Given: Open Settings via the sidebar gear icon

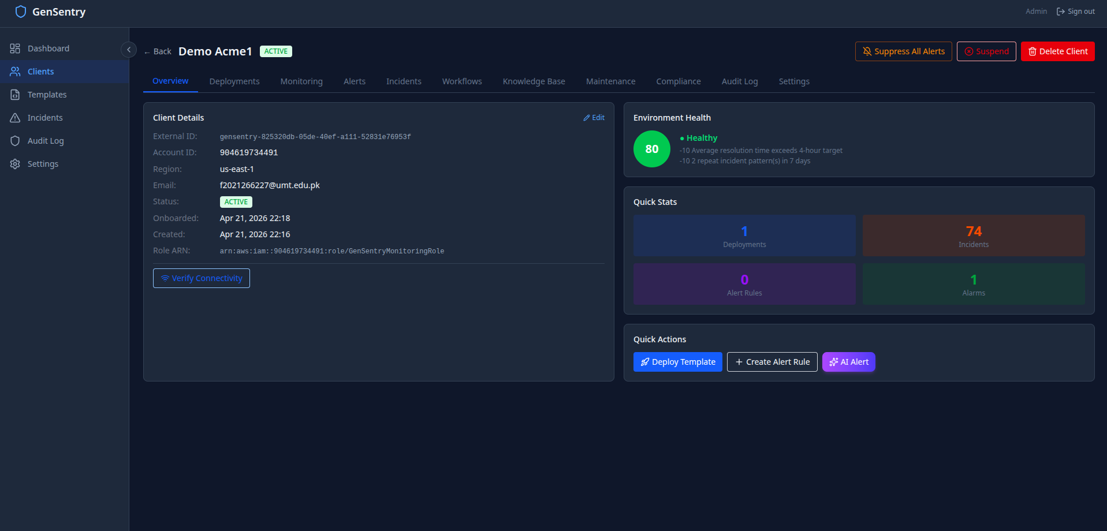Looking at the screenshot, I should (15, 164).
